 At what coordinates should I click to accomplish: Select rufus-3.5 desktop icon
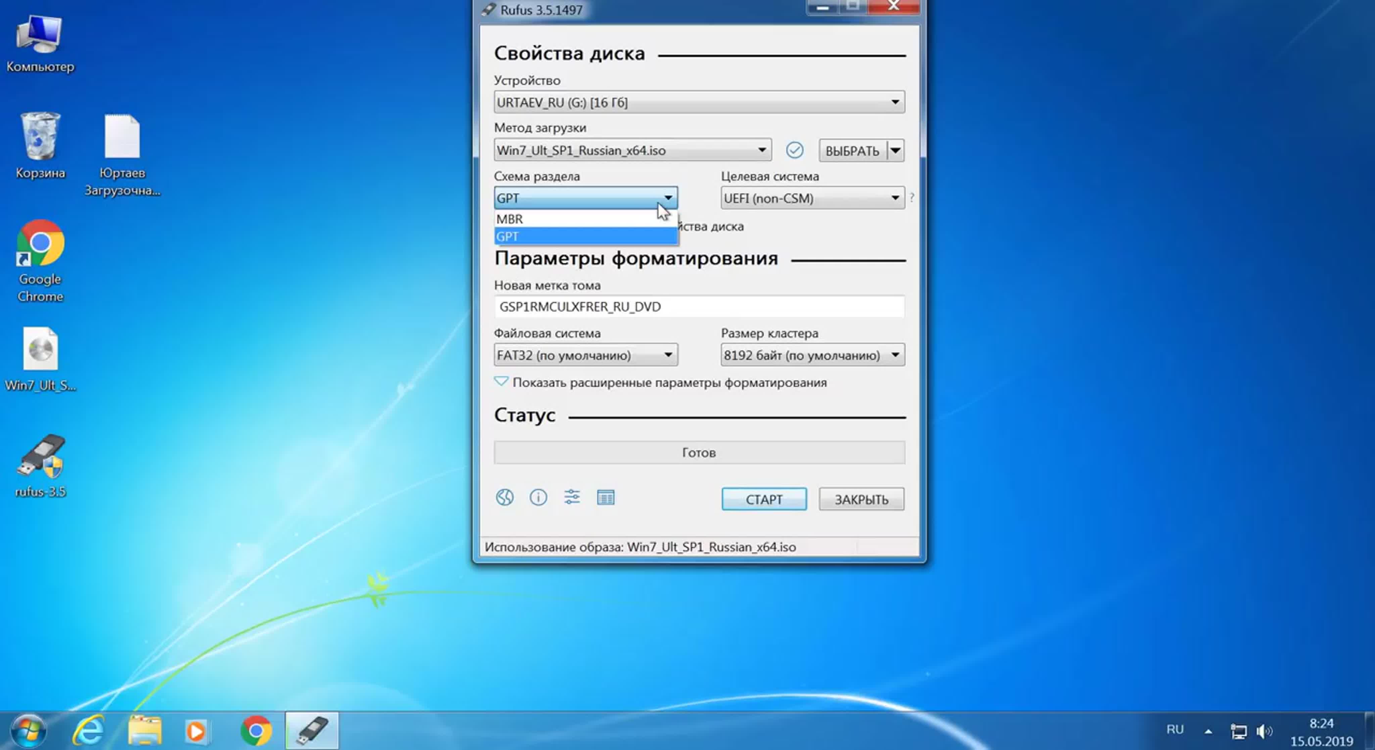tap(40, 466)
